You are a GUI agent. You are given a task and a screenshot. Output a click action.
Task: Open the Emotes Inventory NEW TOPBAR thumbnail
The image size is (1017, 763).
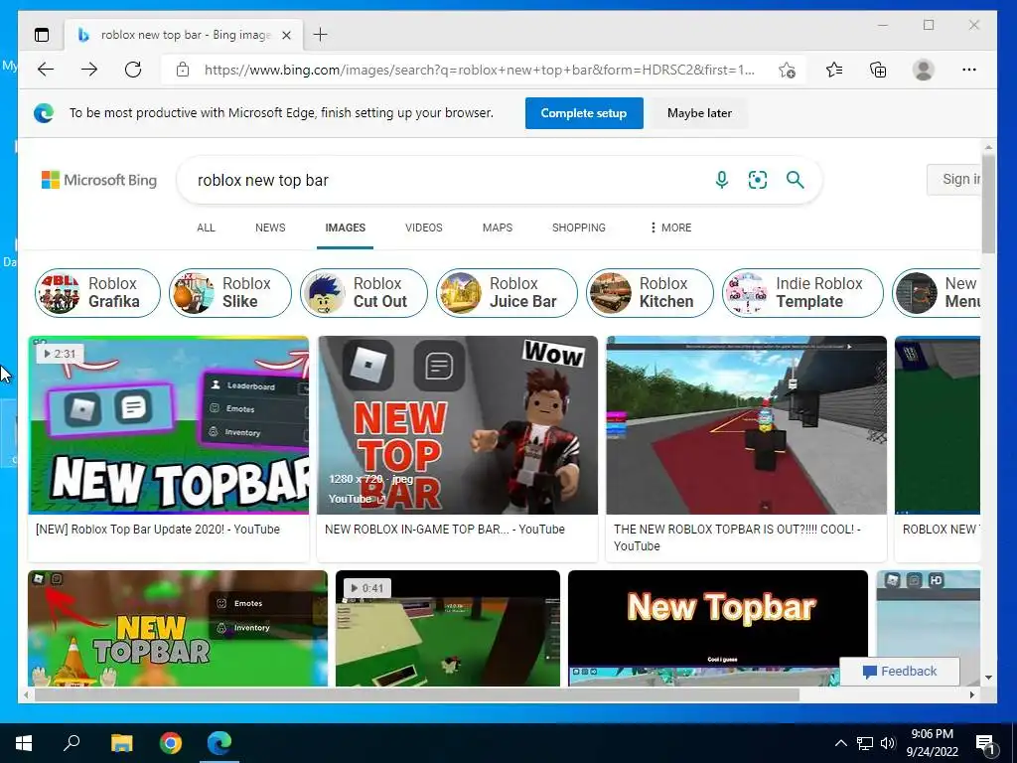[x=178, y=628]
